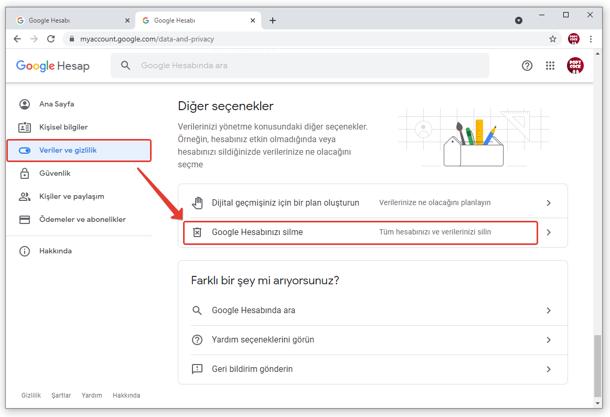Click the page vertical scrollbar thumb
The image size is (610, 417).
(x=597, y=366)
